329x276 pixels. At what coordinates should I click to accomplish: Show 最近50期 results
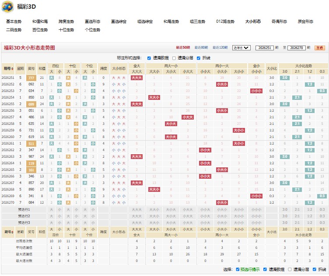pyautogui.click(x=183, y=48)
